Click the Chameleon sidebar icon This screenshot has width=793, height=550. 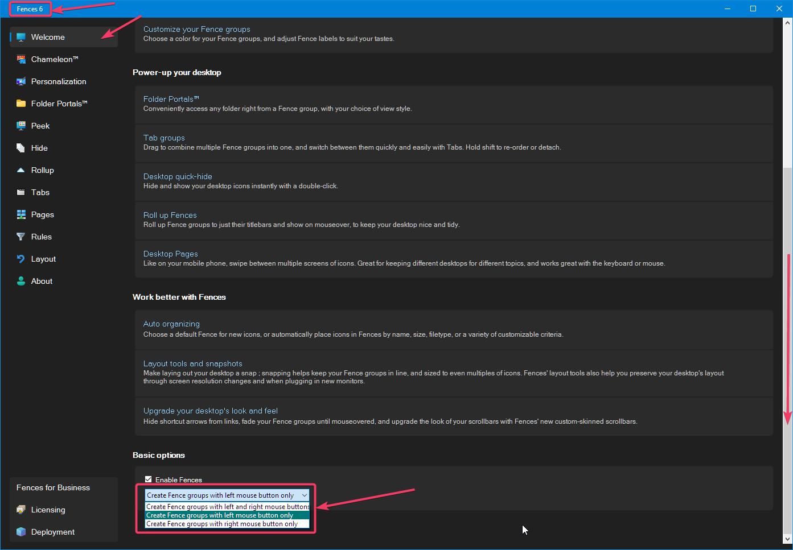[x=21, y=59]
